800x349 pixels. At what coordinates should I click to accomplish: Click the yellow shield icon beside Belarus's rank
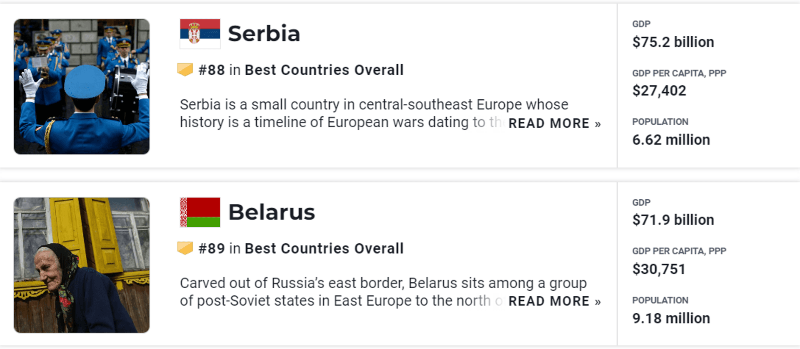tap(185, 248)
